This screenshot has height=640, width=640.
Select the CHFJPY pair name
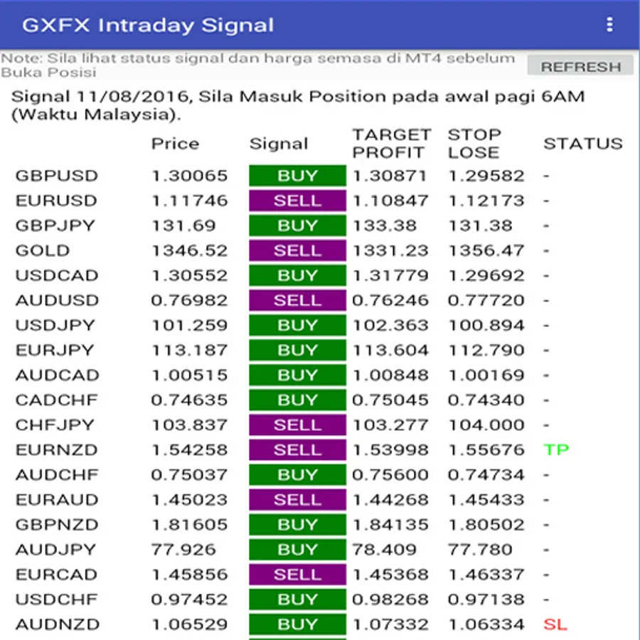point(55,425)
